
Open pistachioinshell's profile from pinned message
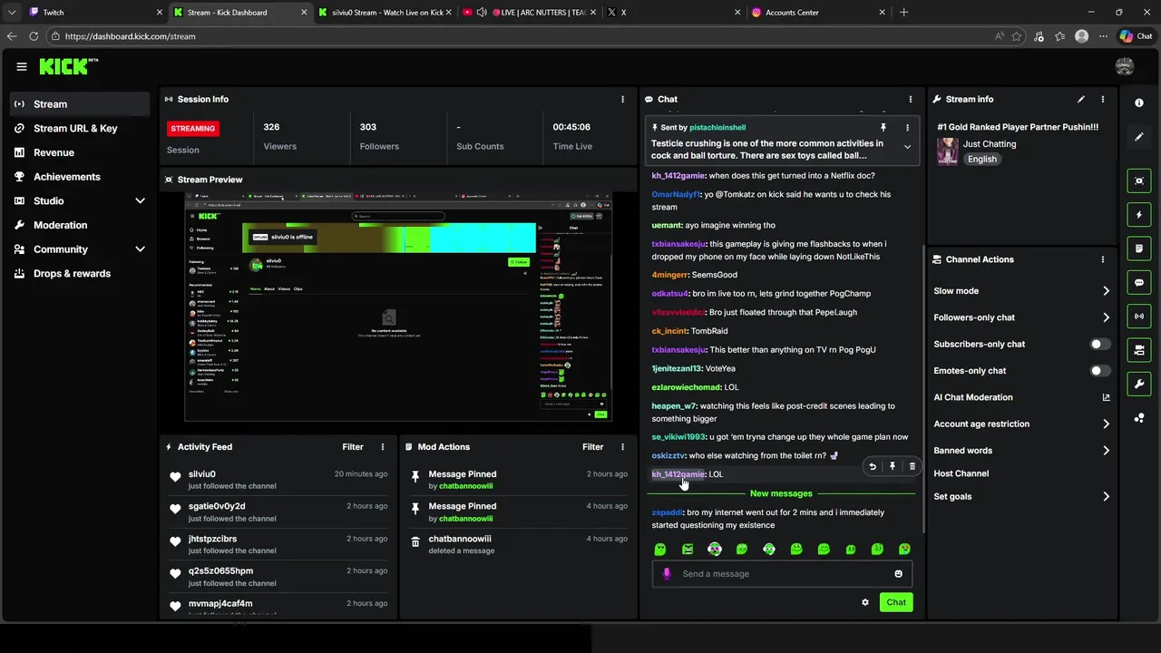(717, 128)
